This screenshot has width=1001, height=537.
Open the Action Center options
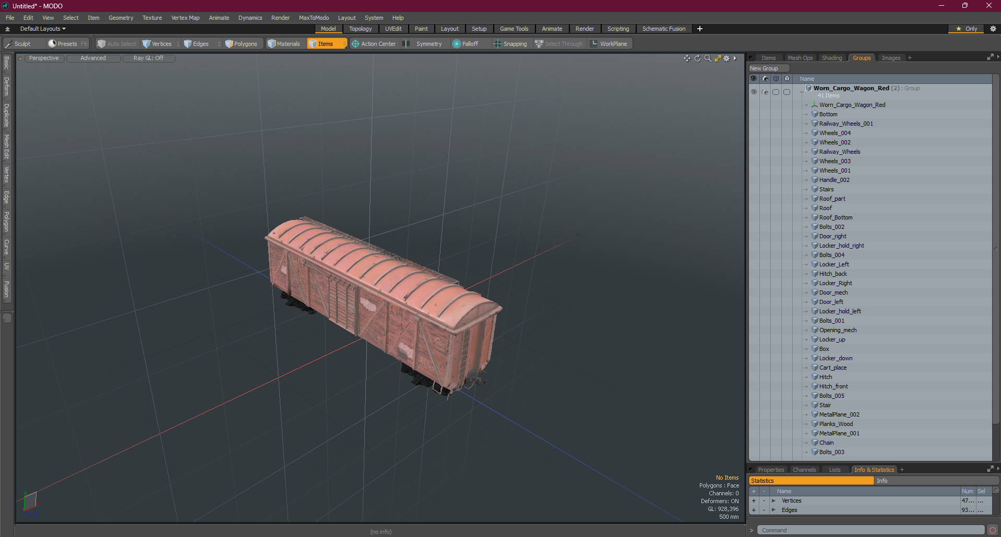coord(374,44)
